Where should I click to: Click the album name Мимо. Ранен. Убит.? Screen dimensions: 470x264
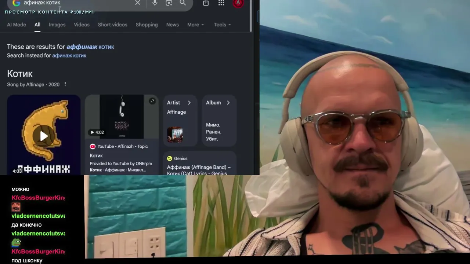(x=213, y=132)
